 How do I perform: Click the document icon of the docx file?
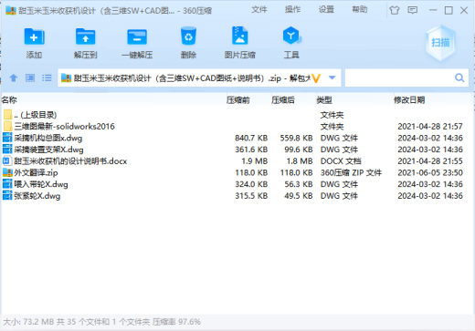[x=7, y=160]
